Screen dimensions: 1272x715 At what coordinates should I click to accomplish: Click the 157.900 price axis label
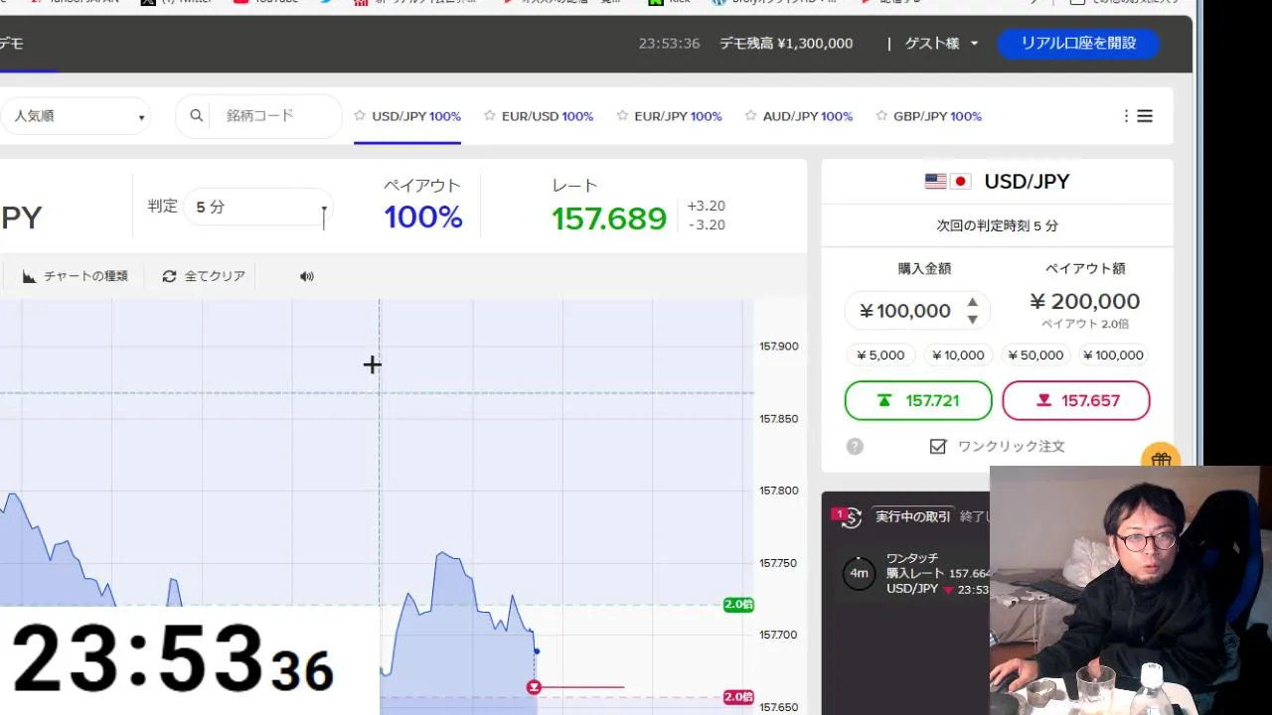click(x=779, y=347)
